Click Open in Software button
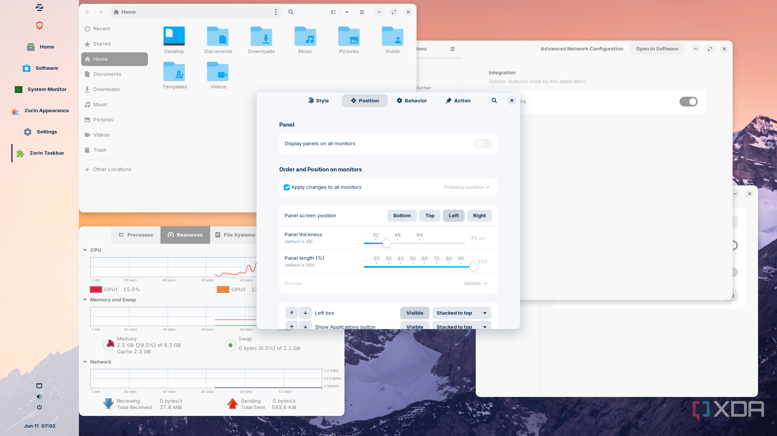 (x=657, y=49)
